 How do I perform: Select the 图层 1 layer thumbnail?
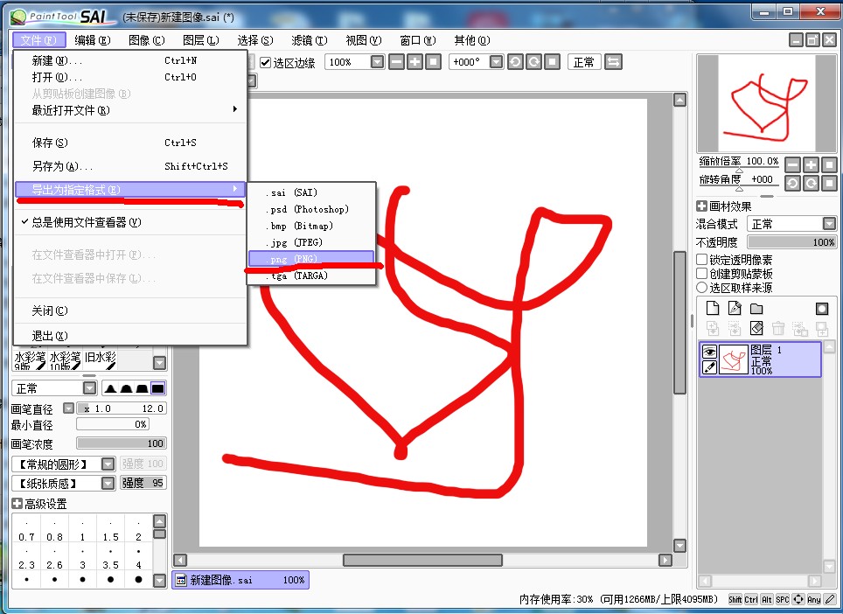734,359
